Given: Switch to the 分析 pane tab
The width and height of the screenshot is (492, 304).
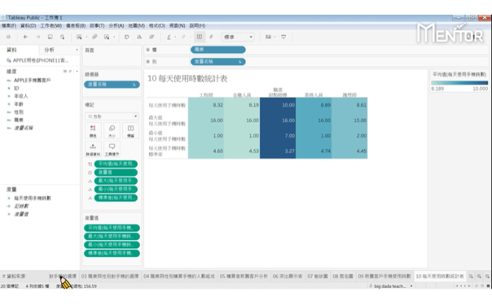Looking at the screenshot, I should (49, 51).
